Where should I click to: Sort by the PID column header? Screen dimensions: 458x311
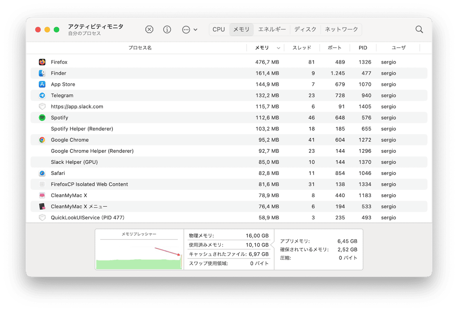coord(363,48)
